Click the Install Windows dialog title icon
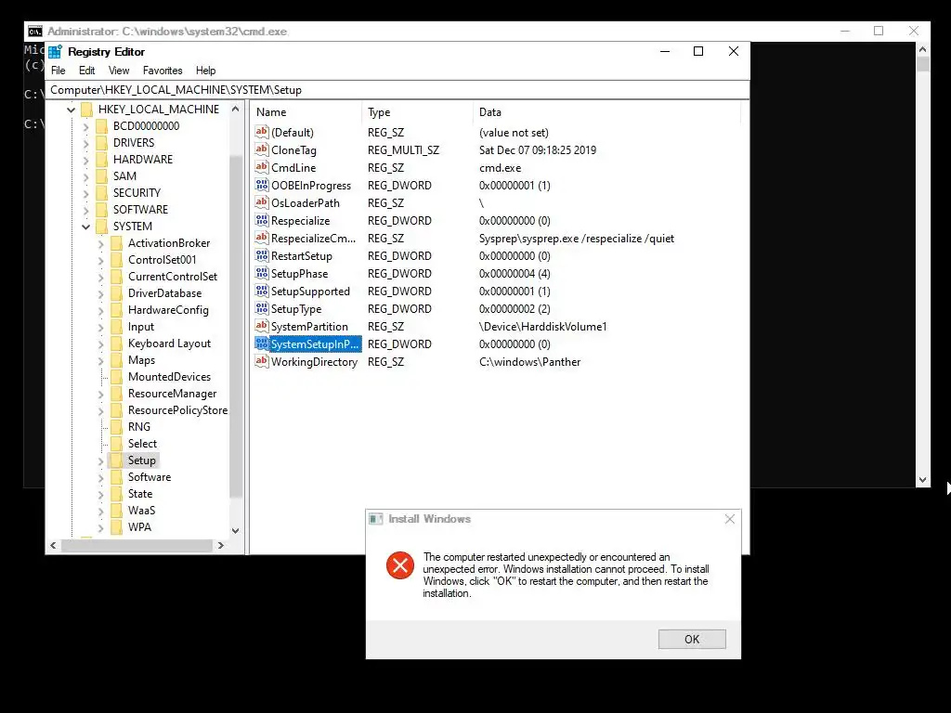The image size is (951, 713). click(376, 519)
